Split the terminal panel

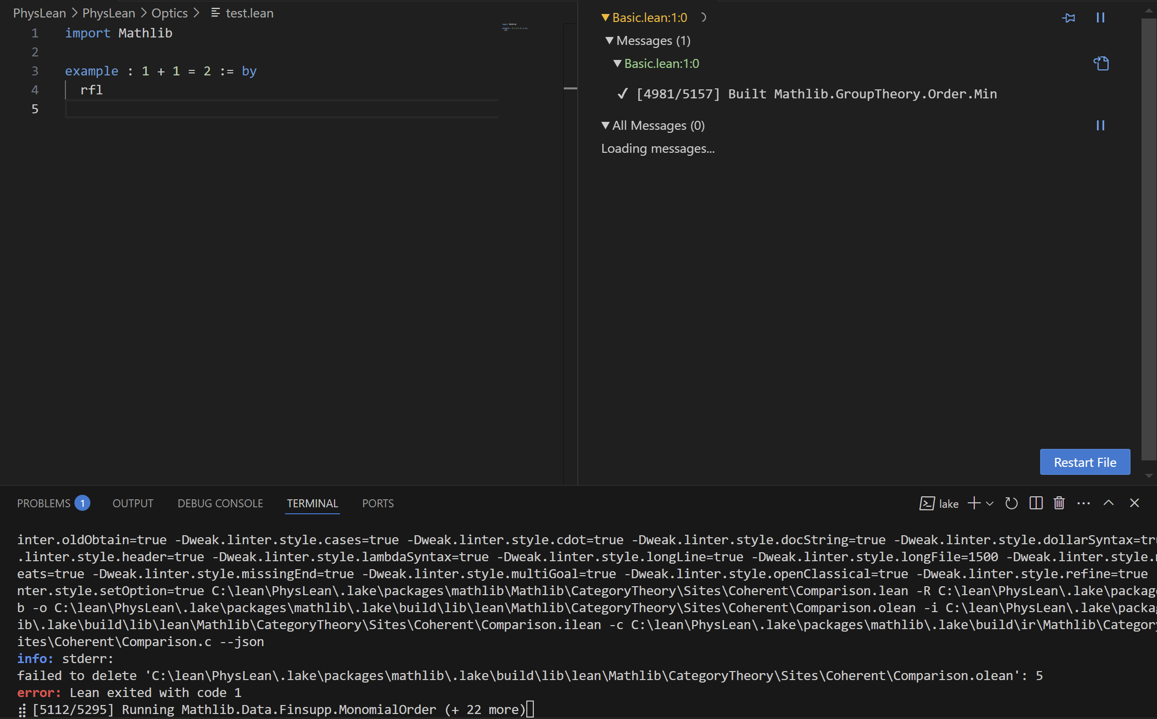[1036, 503]
